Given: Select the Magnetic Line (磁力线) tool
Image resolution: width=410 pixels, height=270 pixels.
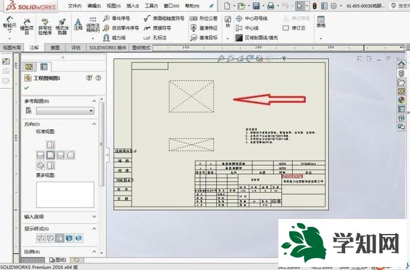Looking at the screenshot, I should tap(115, 38).
